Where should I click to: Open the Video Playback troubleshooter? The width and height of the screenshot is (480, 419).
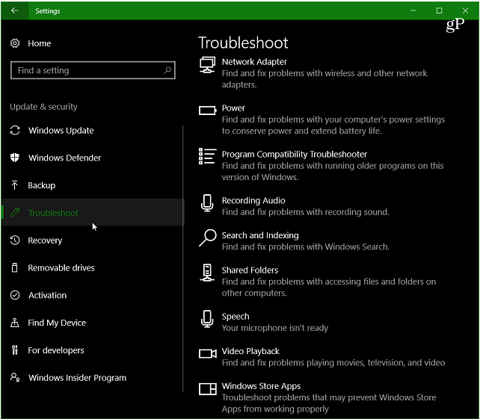click(322, 356)
